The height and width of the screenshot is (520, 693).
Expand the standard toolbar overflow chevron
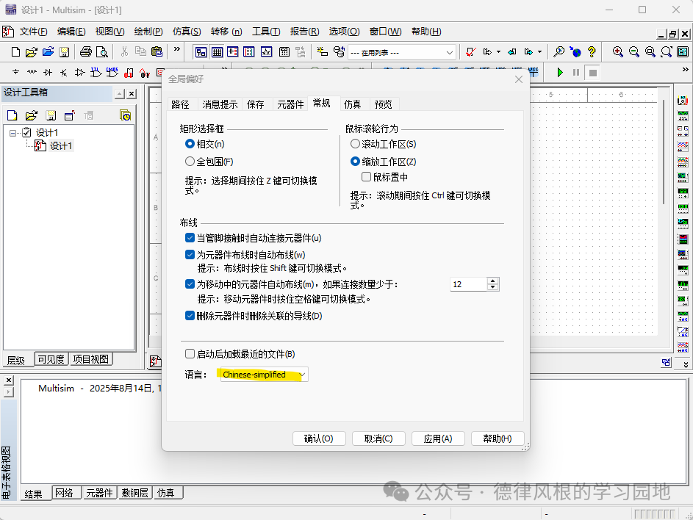(177, 49)
